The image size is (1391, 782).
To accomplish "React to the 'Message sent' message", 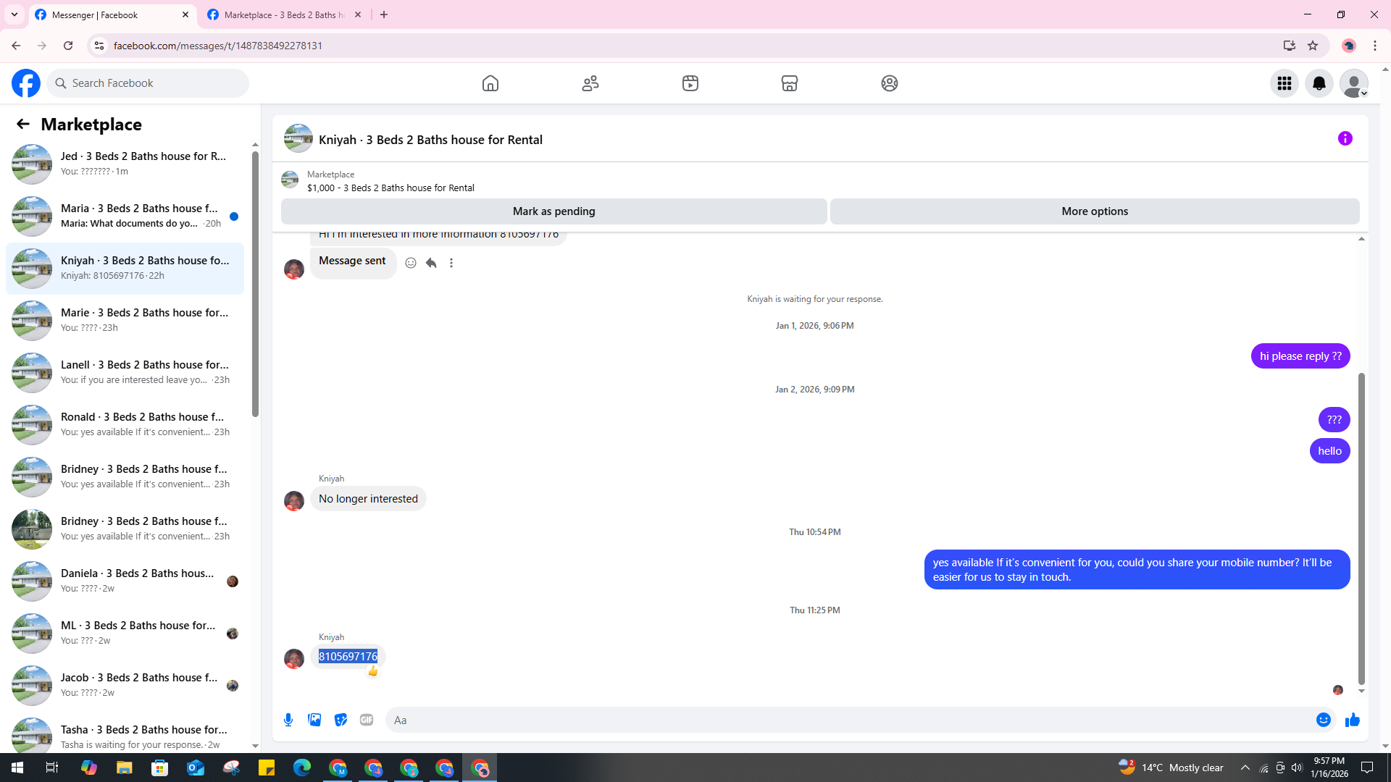I will coord(411,263).
